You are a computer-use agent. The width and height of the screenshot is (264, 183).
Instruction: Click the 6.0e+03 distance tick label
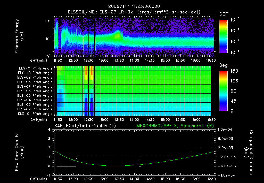(x=226, y=139)
